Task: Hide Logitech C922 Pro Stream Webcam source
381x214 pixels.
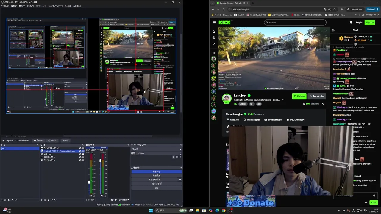Action: tap(80, 151)
